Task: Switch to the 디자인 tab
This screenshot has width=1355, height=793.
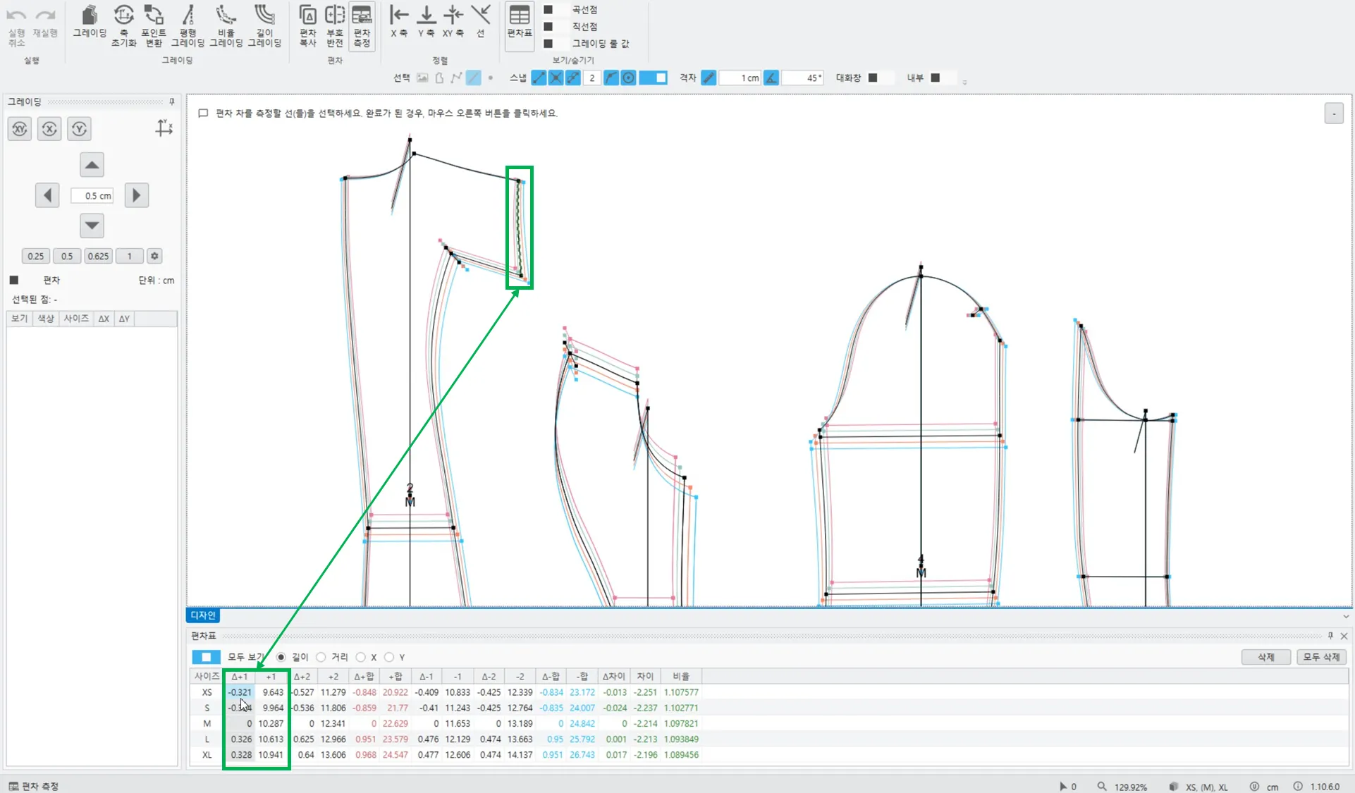Action: tap(203, 615)
